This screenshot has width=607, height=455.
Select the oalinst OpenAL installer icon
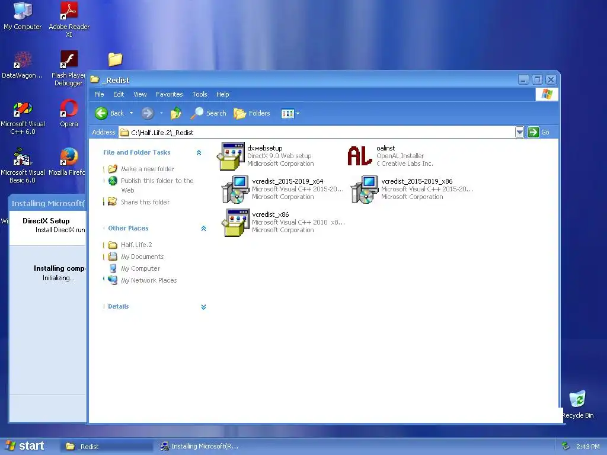coord(360,156)
